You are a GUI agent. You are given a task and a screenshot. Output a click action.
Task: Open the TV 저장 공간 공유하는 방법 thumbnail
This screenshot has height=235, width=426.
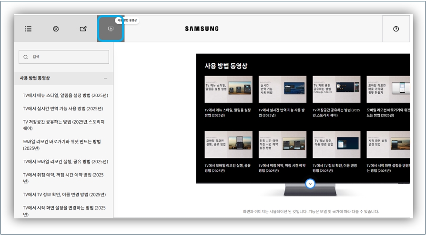click(x=336, y=89)
